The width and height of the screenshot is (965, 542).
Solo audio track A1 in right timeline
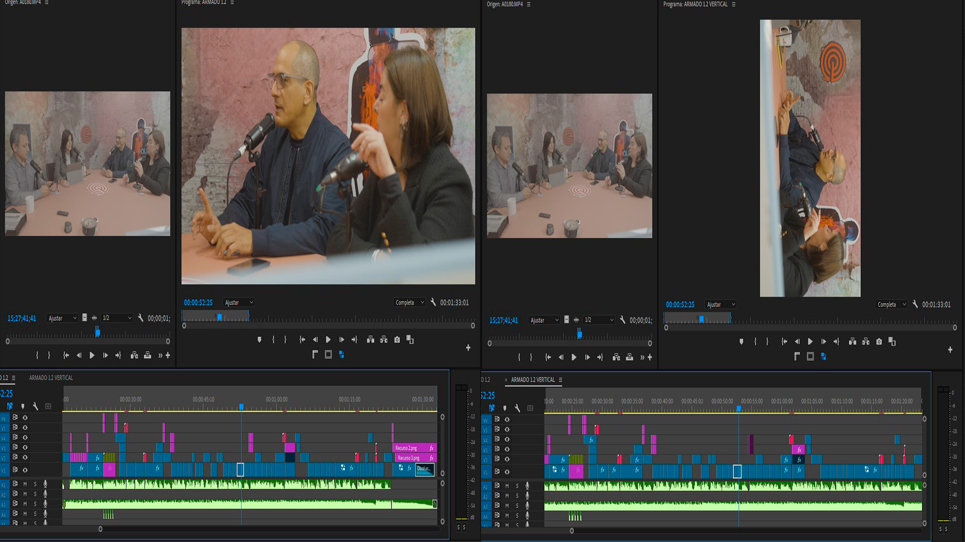[x=517, y=486]
